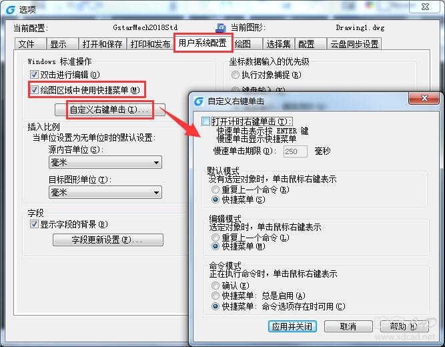The image size is (445, 347).
Task: Go to 云盘同步设置 tab
Action: [x=354, y=44]
